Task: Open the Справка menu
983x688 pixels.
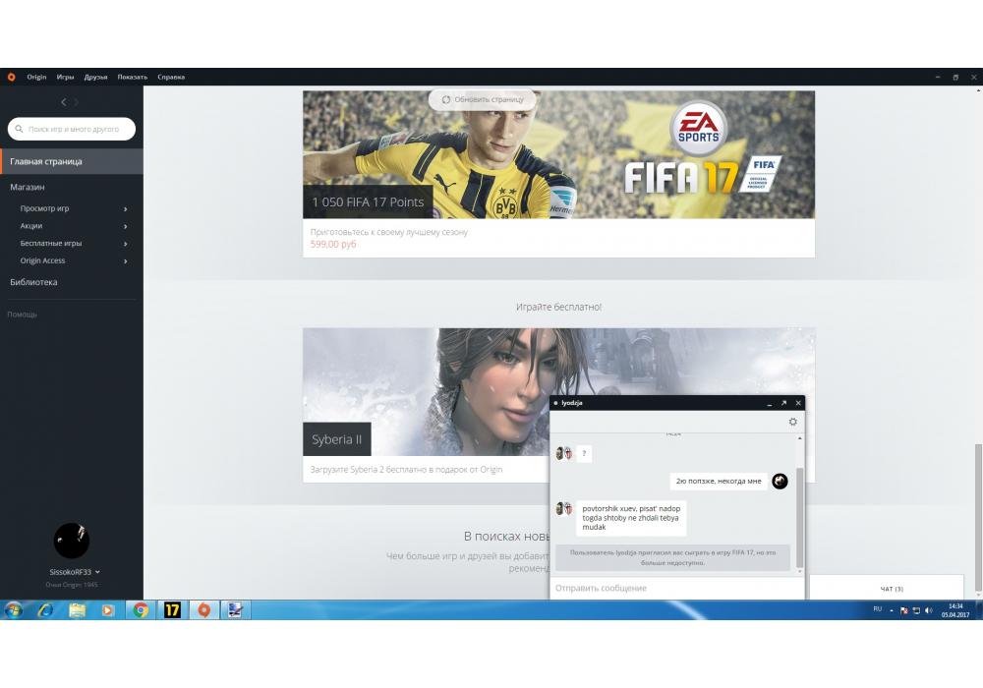Action: click(171, 77)
